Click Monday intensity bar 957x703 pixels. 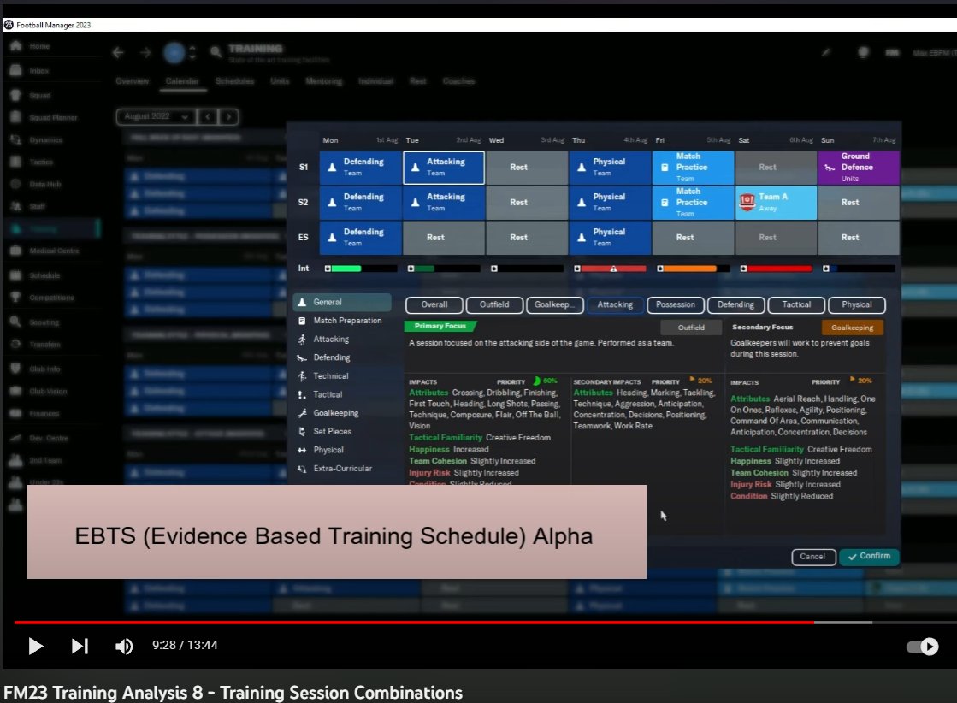coord(361,269)
